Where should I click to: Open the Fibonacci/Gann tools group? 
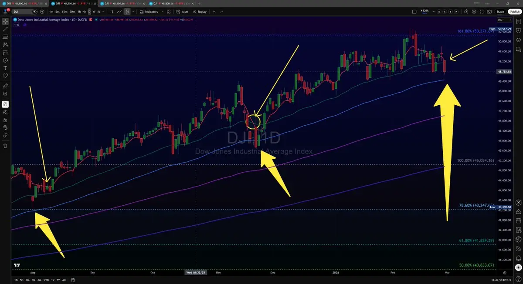5,37
